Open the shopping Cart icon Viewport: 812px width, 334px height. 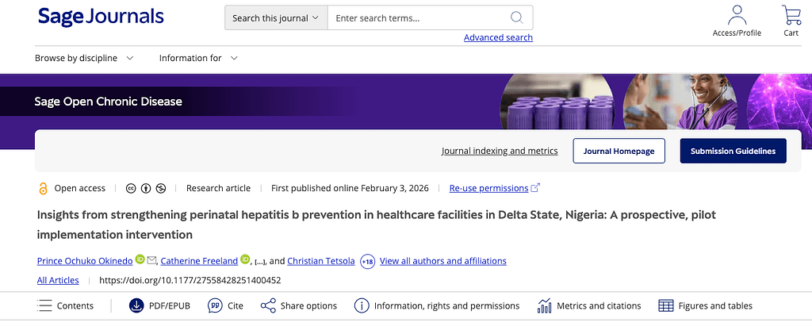tap(791, 16)
